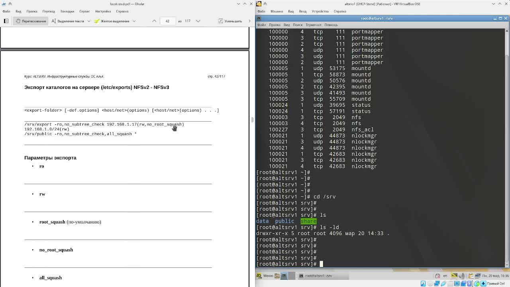Open terminal Терминал menu

pos(314,25)
